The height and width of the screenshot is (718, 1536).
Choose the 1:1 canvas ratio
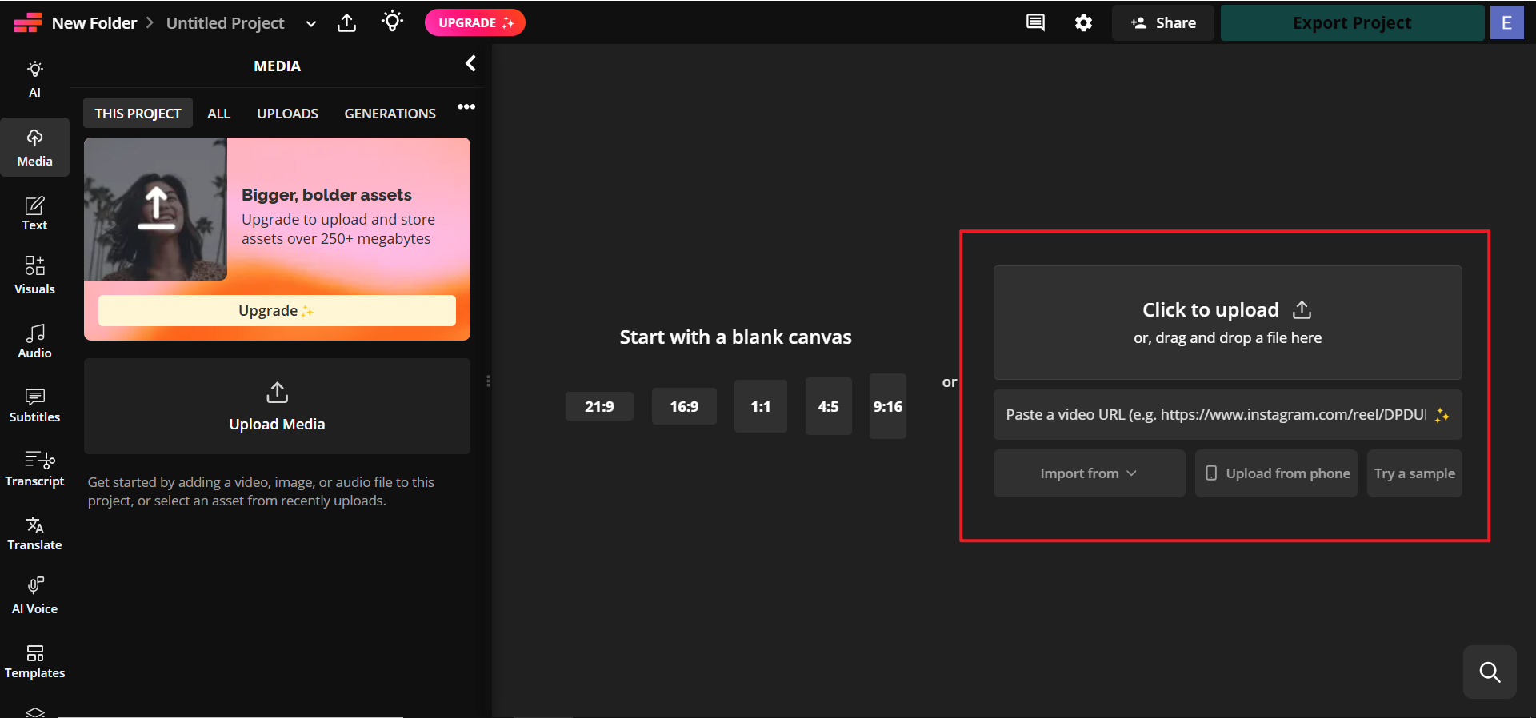coord(760,406)
